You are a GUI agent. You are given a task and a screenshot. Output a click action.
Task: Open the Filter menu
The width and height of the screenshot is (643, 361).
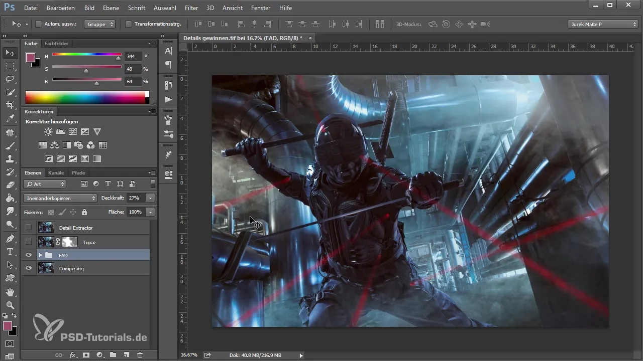191,8
